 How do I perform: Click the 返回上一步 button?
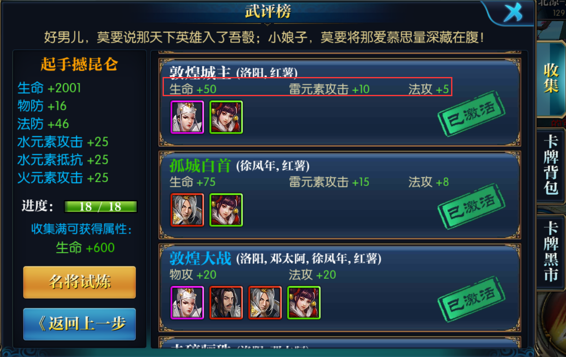click(x=80, y=324)
